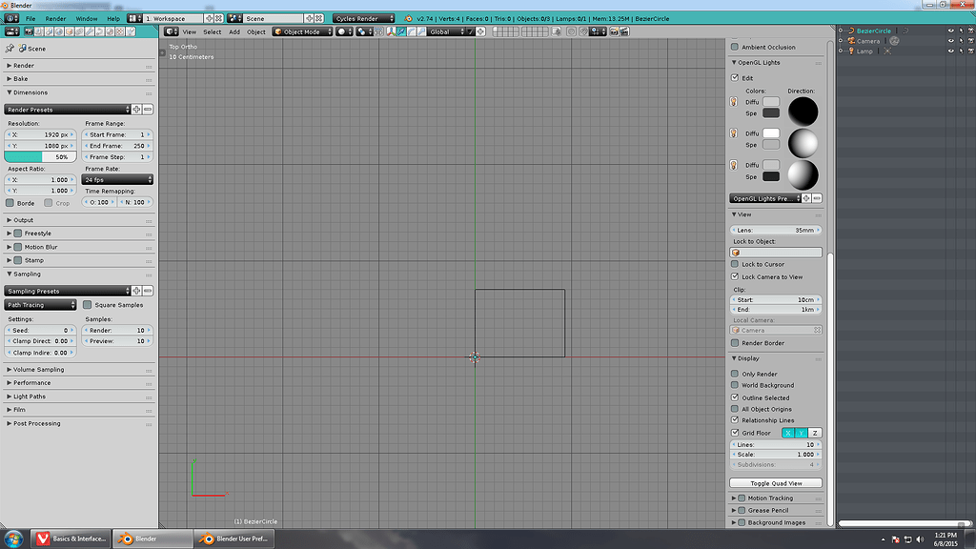Clear the Local Camera field X icon
976x549 pixels.
(817, 331)
